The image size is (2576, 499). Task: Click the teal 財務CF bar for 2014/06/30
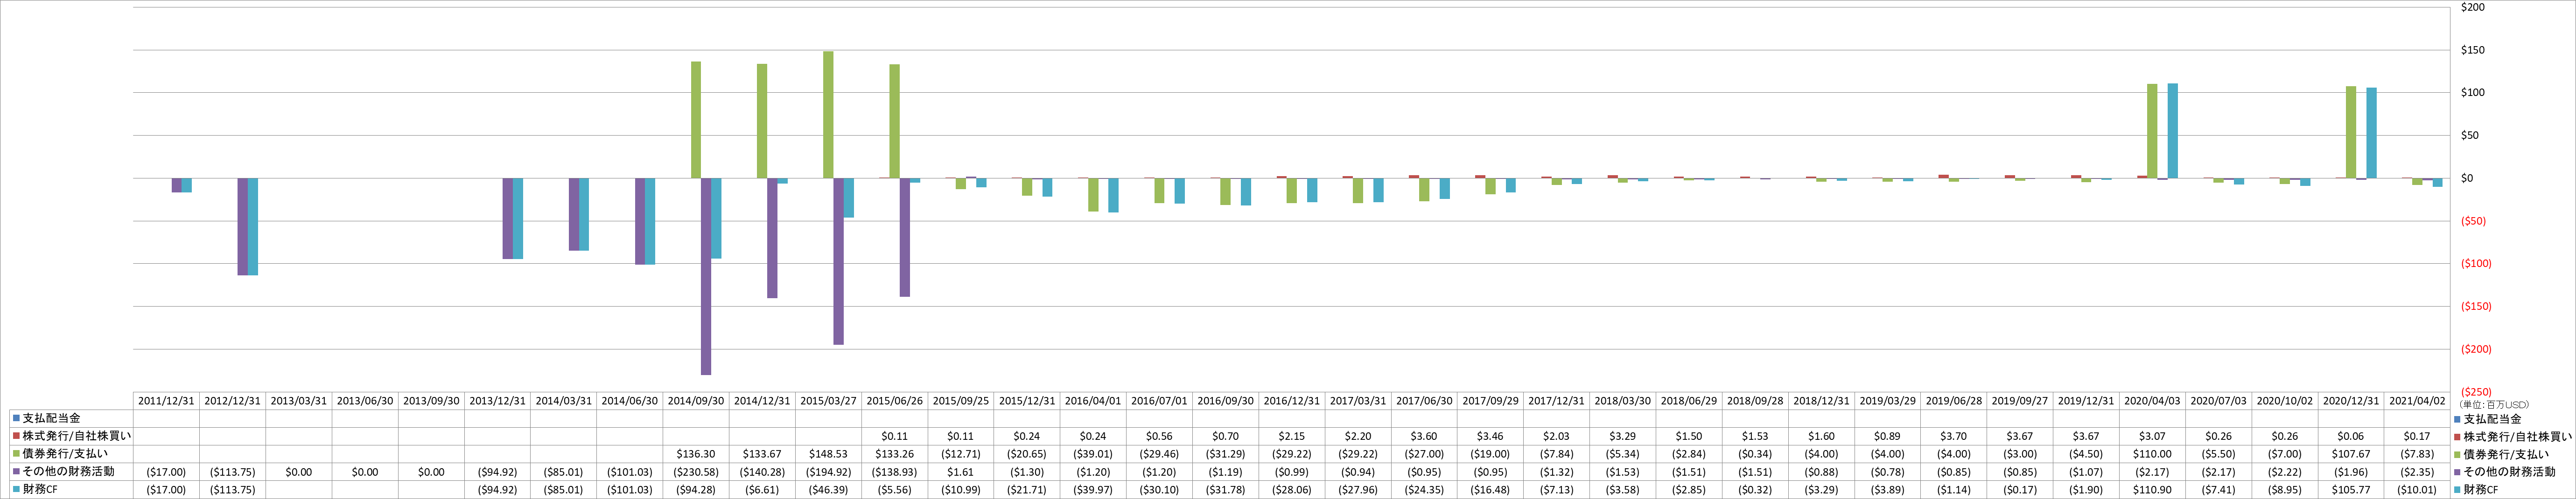(x=650, y=222)
